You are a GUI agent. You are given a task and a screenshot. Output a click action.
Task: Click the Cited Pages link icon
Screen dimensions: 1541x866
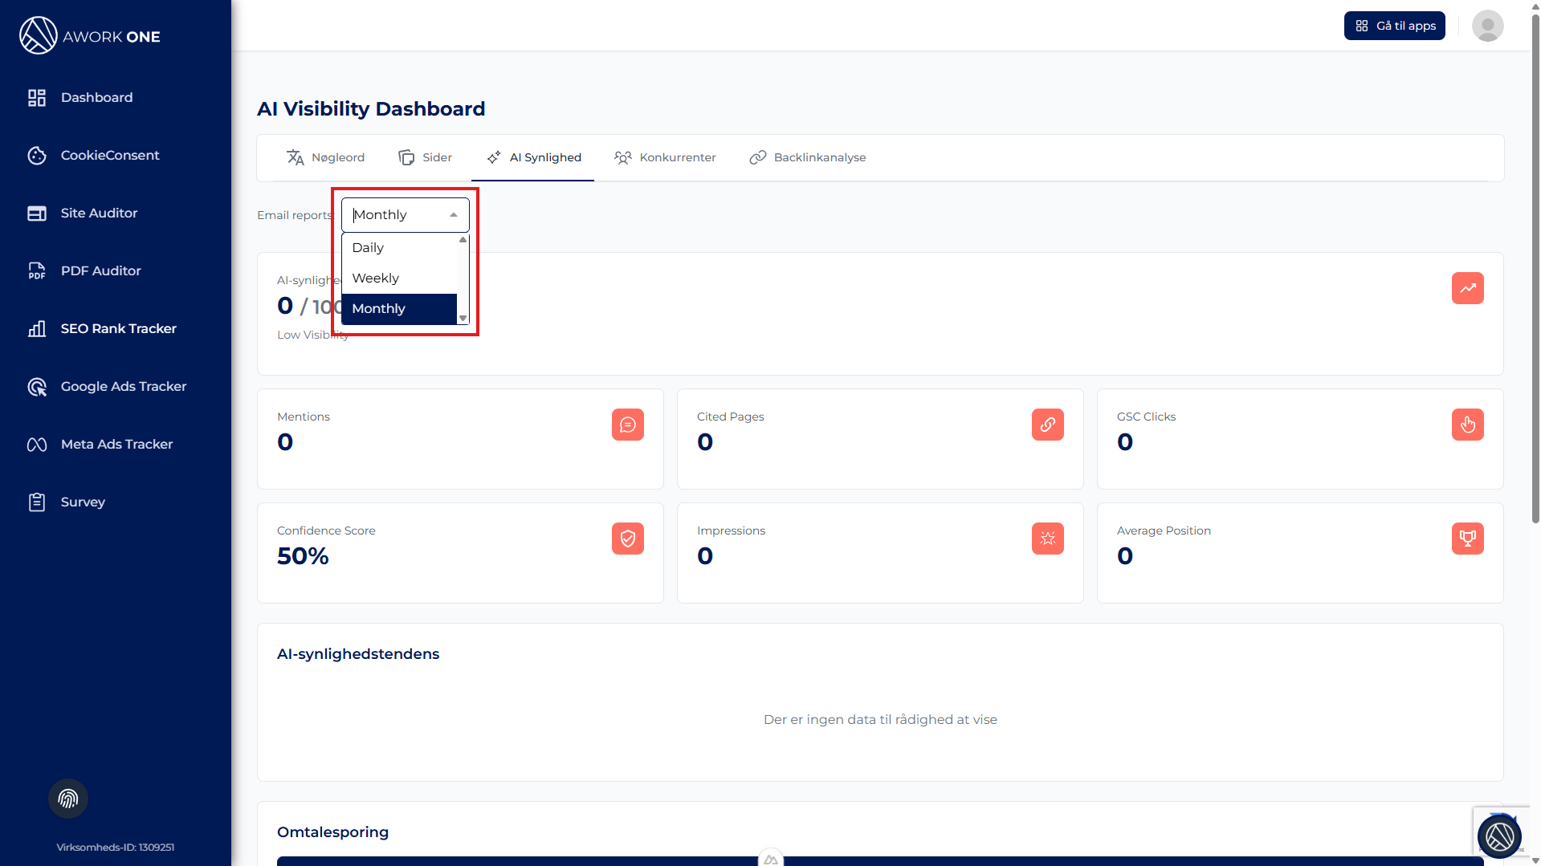(1048, 425)
